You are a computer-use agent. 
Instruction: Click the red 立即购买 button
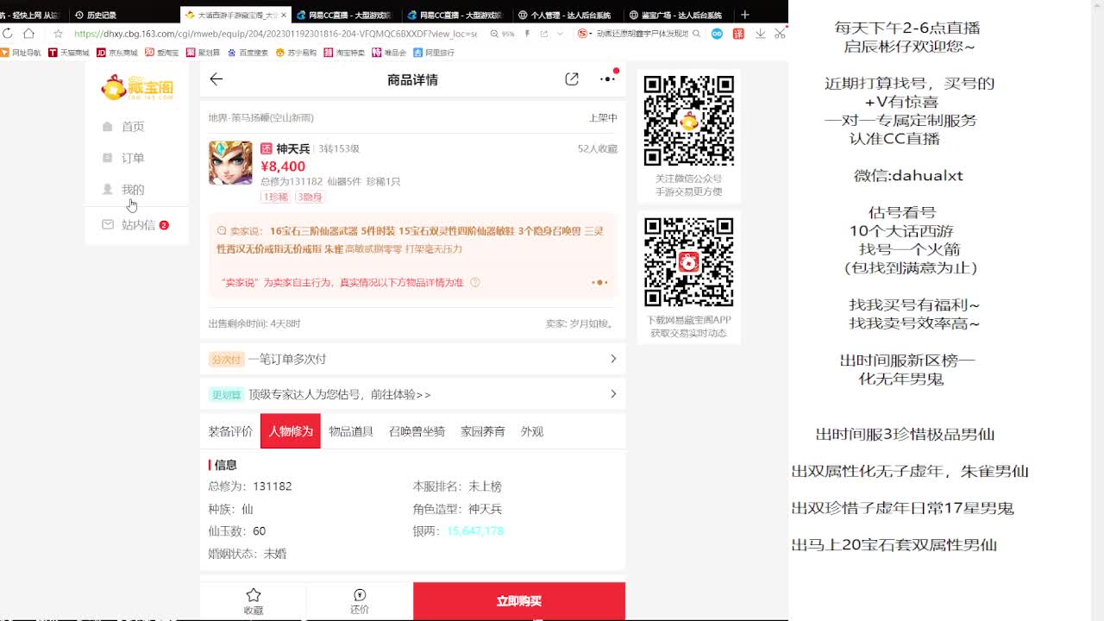[519, 601]
